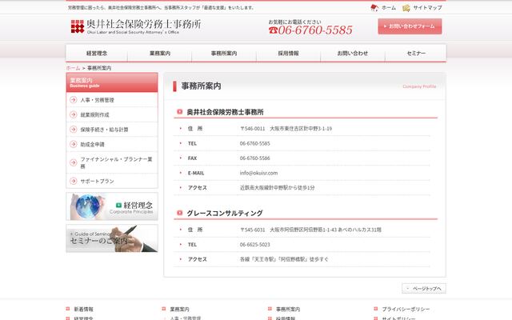
Task: Select 保険手続き・給与計算 in the sidebar
Action: pyautogui.click(x=104, y=130)
